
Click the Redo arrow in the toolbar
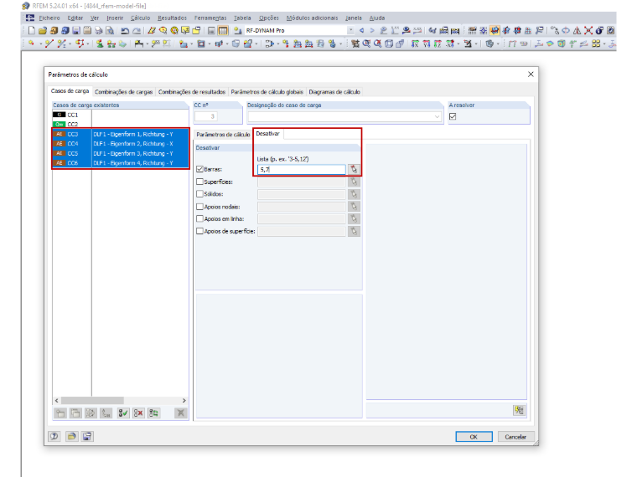tap(137, 30)
